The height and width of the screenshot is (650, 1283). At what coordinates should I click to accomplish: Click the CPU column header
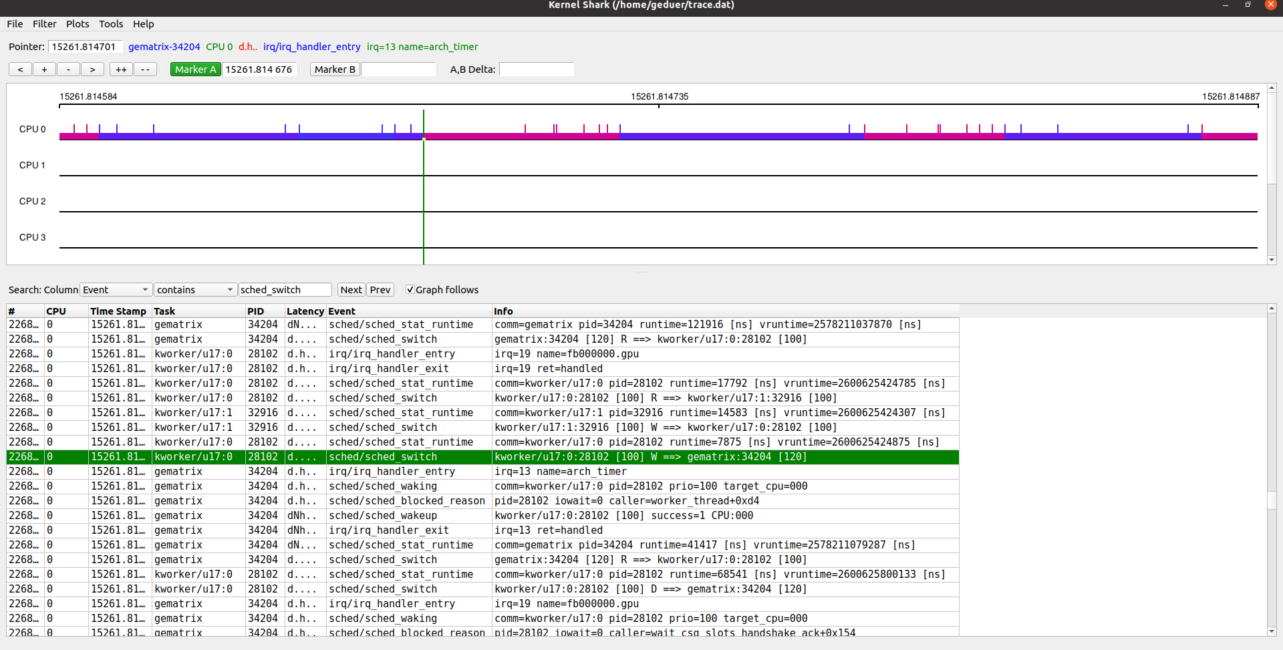pos(66,311)
